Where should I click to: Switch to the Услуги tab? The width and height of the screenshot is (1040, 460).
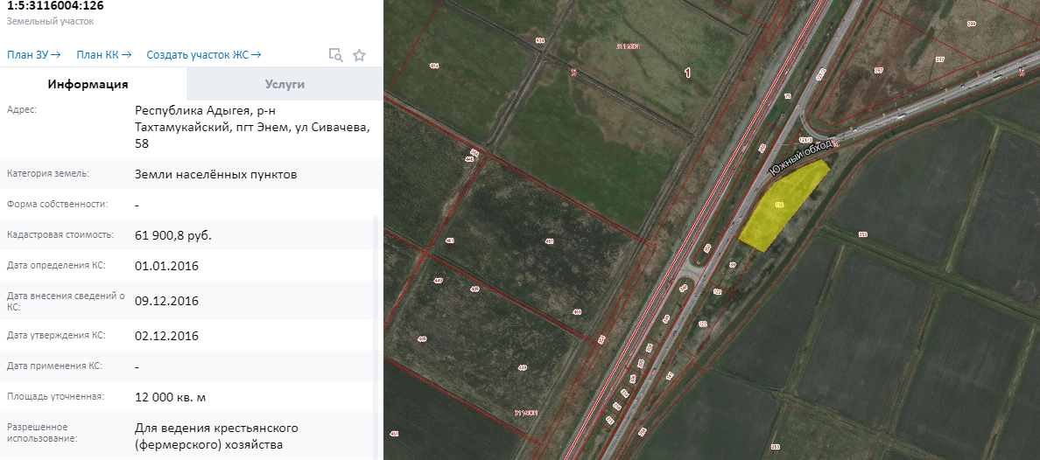(285, 84)
